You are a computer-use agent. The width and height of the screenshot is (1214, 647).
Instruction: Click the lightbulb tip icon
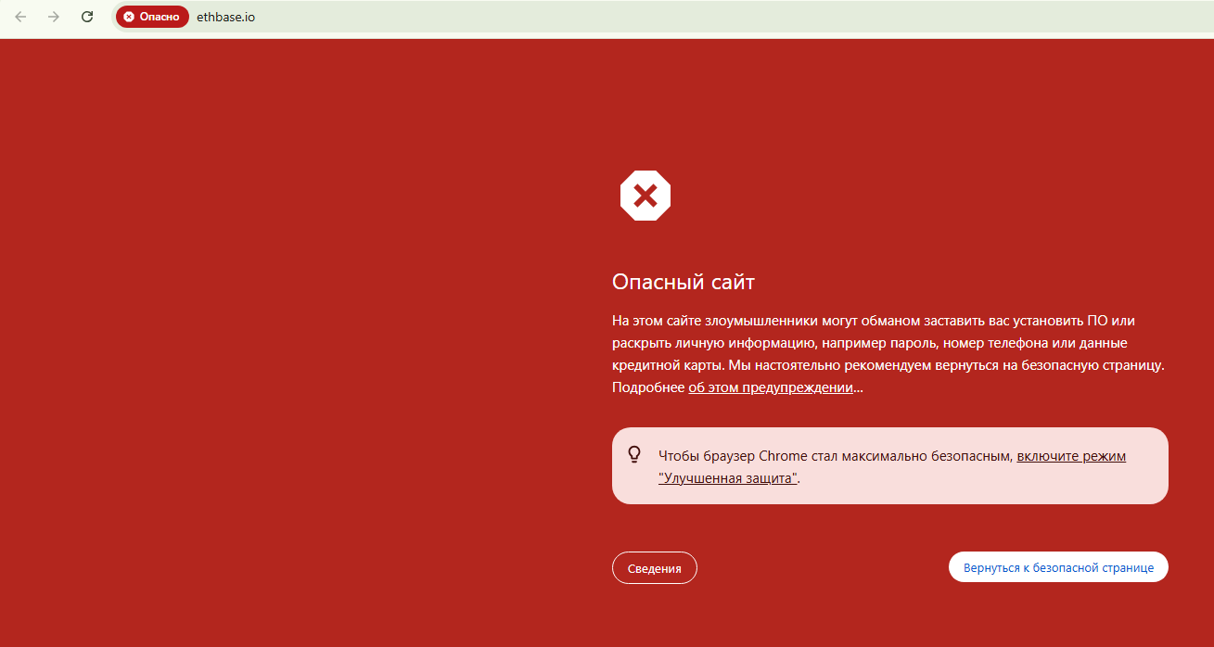[x=635, y=455]
